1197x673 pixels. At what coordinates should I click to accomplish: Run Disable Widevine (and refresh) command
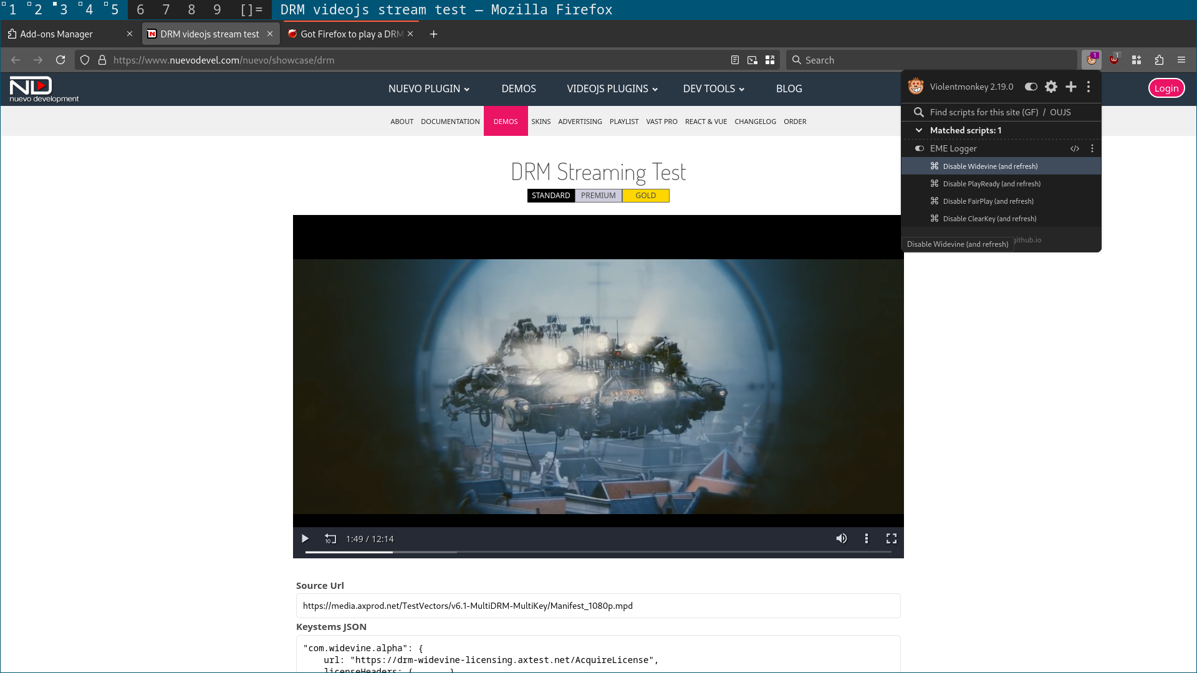click(x=990, y=166)
